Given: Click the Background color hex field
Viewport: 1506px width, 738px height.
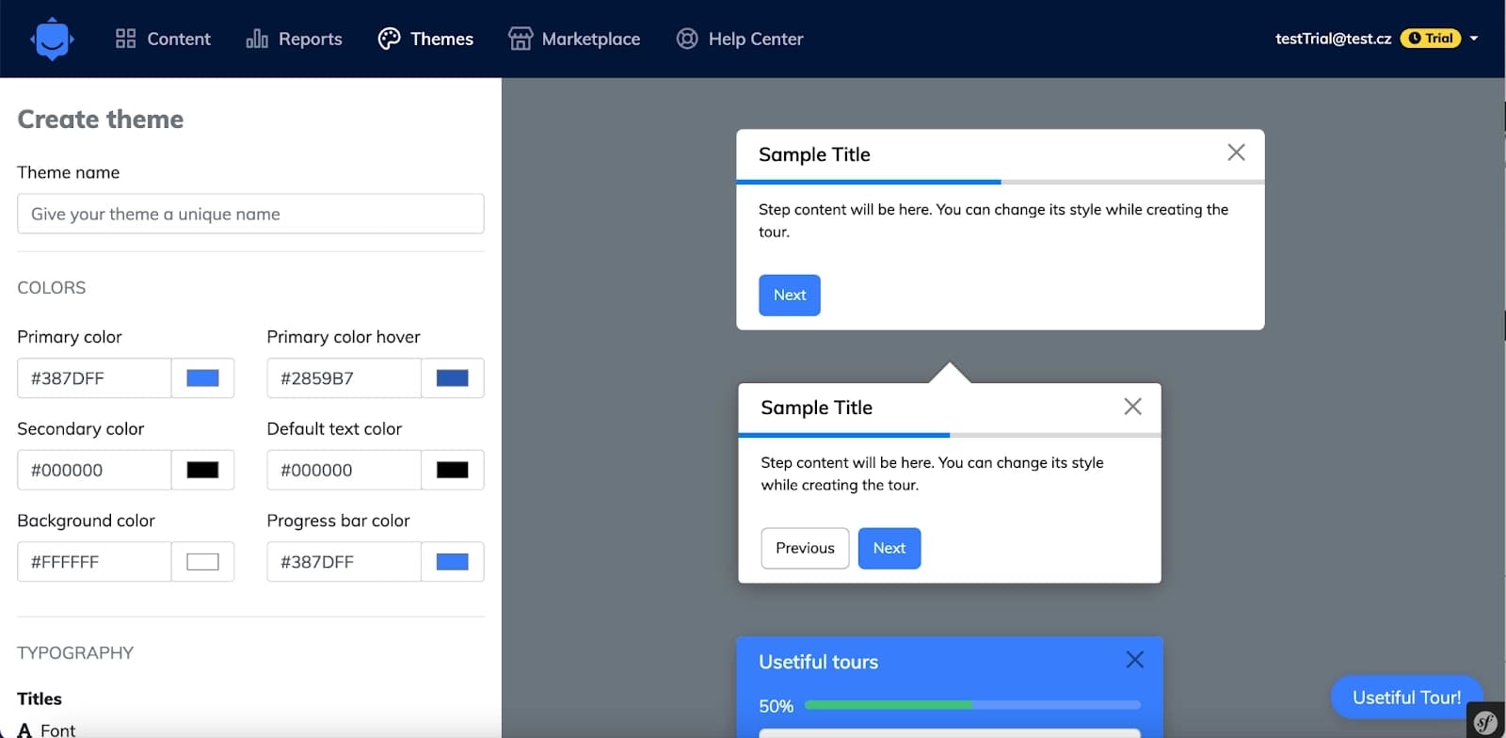Looking at the screenshot, I should 94,562.
